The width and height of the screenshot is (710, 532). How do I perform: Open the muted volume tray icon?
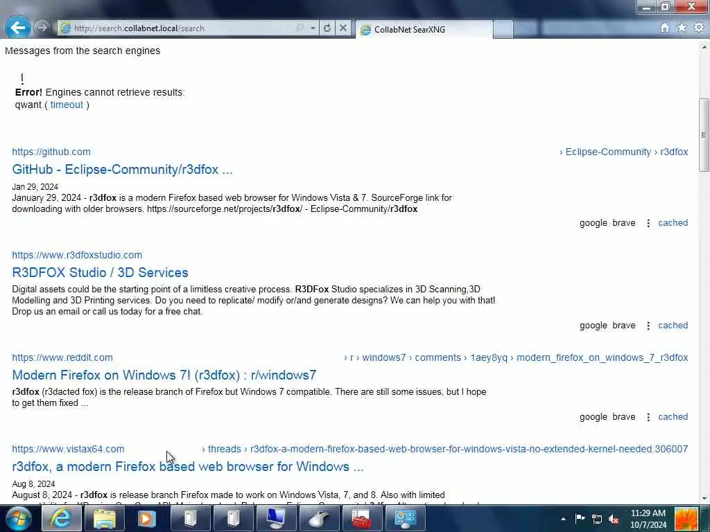pyautogui.click(x=614, y=519)
